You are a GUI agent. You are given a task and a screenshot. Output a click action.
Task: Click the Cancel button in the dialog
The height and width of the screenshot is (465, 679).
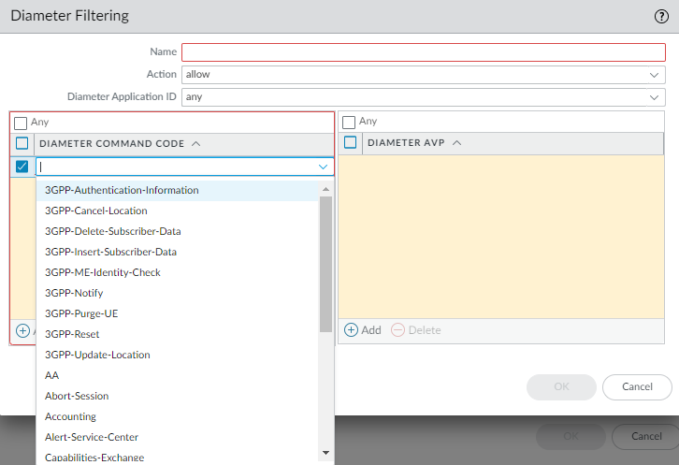tap(637, 386)
